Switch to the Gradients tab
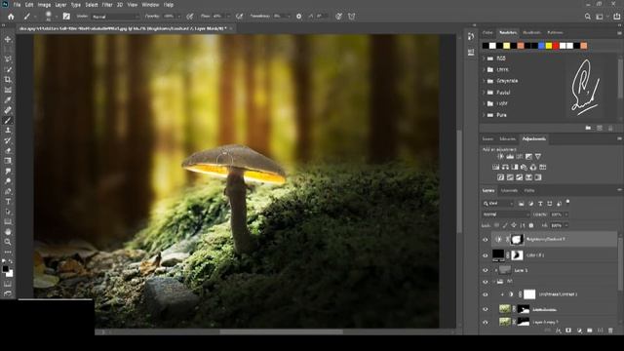This screenshot has width=624, height=351. point(531,32)
